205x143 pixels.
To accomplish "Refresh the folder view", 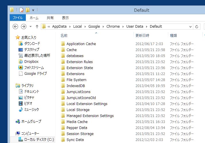I will coord(196,27).
